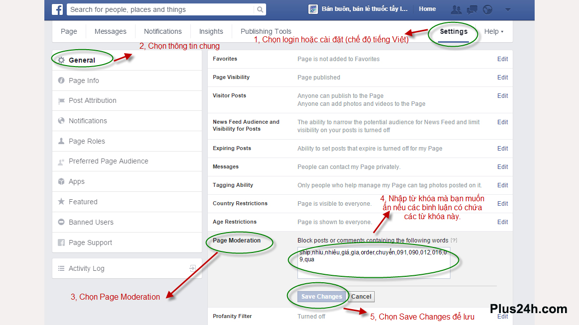Open the Publishing Tools tab
Viewport: 579px width, 325px height.
tap(266, 31)
